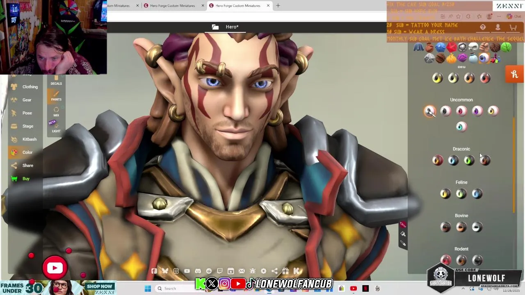Viewport: 525px width, 295px height.
Task: Select the paint bucket fill tool
Action: pos(403,234)
